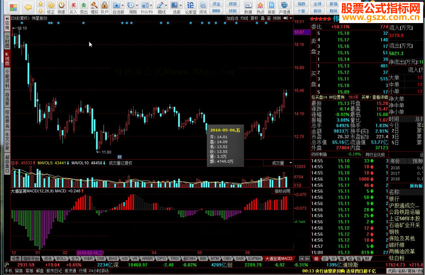The image size is (425, 275).
Task: Toggle the 复权 price adjustment button
Action: tap(254, 18)
